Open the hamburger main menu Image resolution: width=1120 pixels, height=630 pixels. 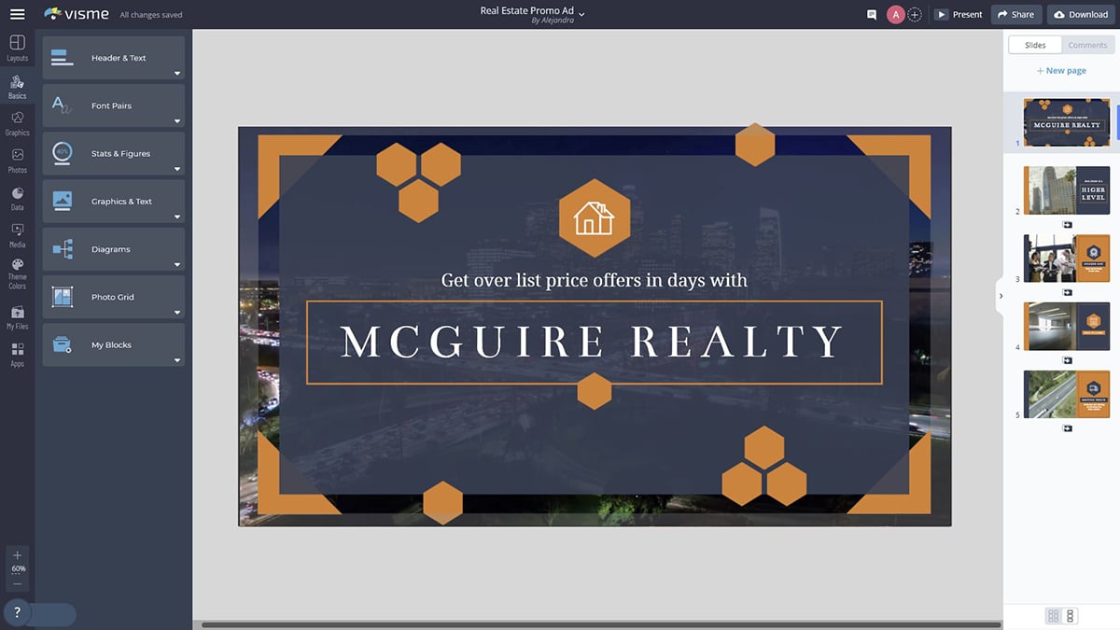pos(17,14)
